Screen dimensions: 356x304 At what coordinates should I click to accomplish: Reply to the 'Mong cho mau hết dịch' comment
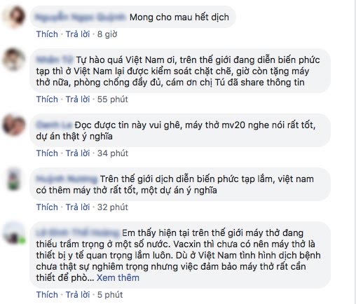point(78,34)
